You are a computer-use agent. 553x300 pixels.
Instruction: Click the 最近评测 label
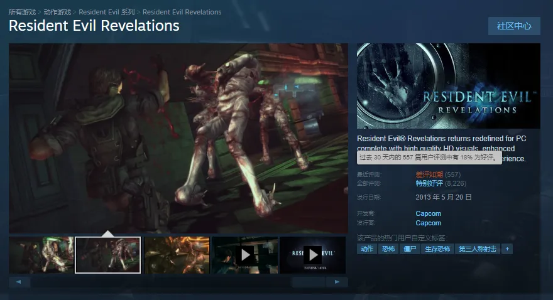coord(369,174)
